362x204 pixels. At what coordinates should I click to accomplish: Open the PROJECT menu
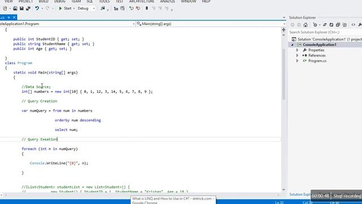(x=25, y=1)
